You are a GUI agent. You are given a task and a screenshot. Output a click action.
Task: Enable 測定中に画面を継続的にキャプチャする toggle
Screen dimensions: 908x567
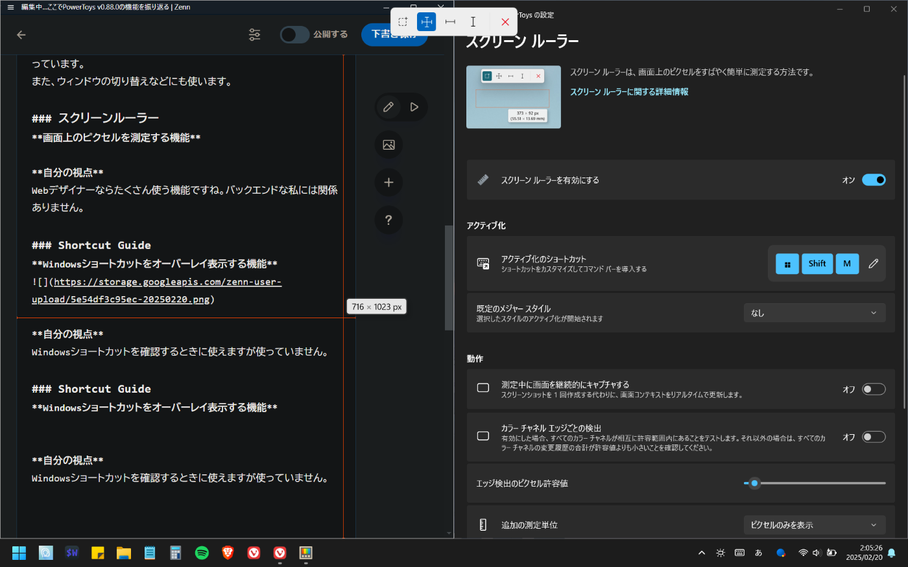coord(874,389)
